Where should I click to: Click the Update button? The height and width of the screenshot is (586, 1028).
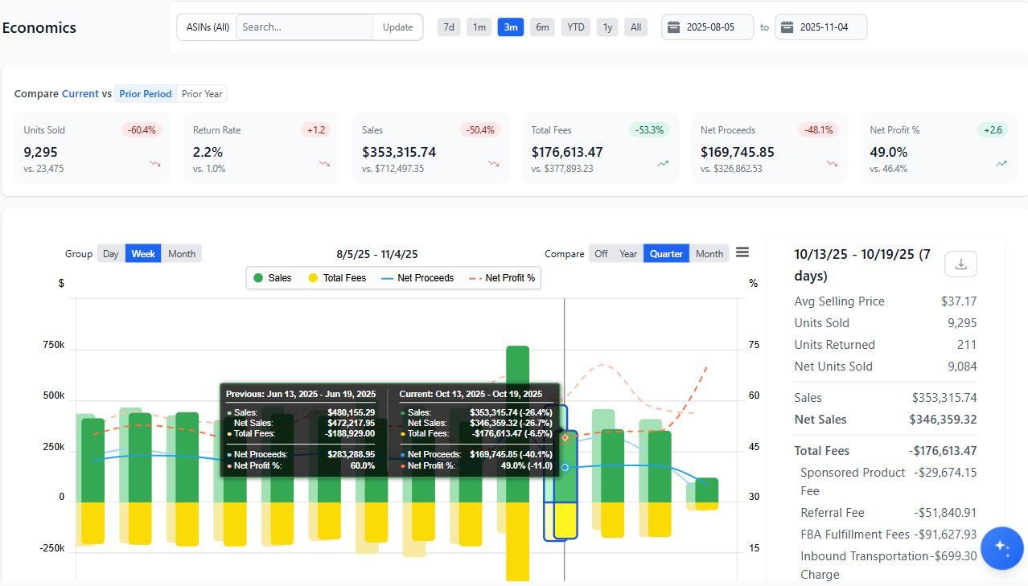coord(397,27)
